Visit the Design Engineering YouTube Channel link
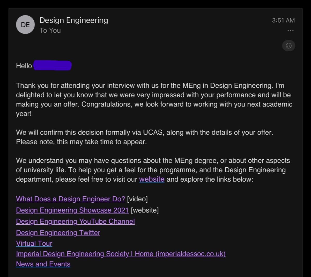The width and height of the screenshot is (311, 277). click(75, 222)
